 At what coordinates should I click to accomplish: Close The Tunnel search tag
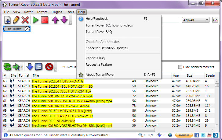pyautogui.click(x=27, y=29)
